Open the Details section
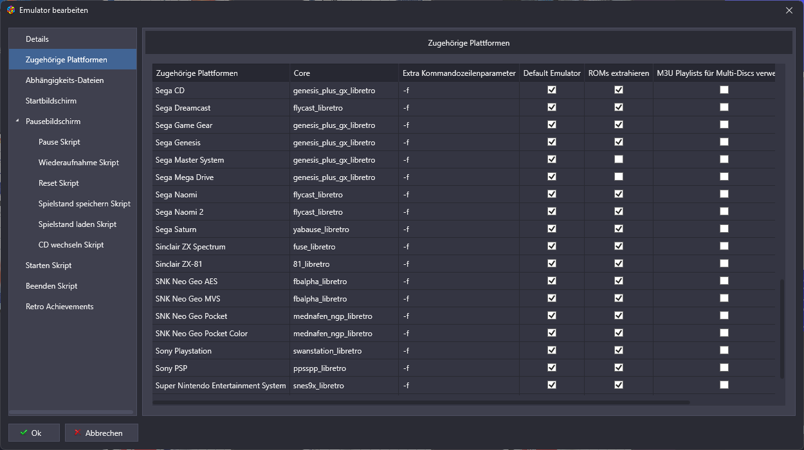The image size is (804, 450). pyautogui.click(x=37, y=39)
